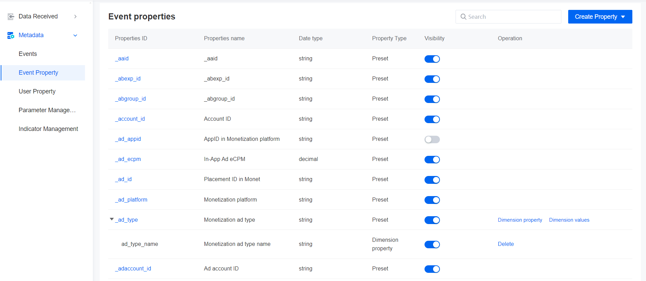Toggle visibility of ad_type_name property
Viewport: 646px width, 281px height.
pos(432,245)
